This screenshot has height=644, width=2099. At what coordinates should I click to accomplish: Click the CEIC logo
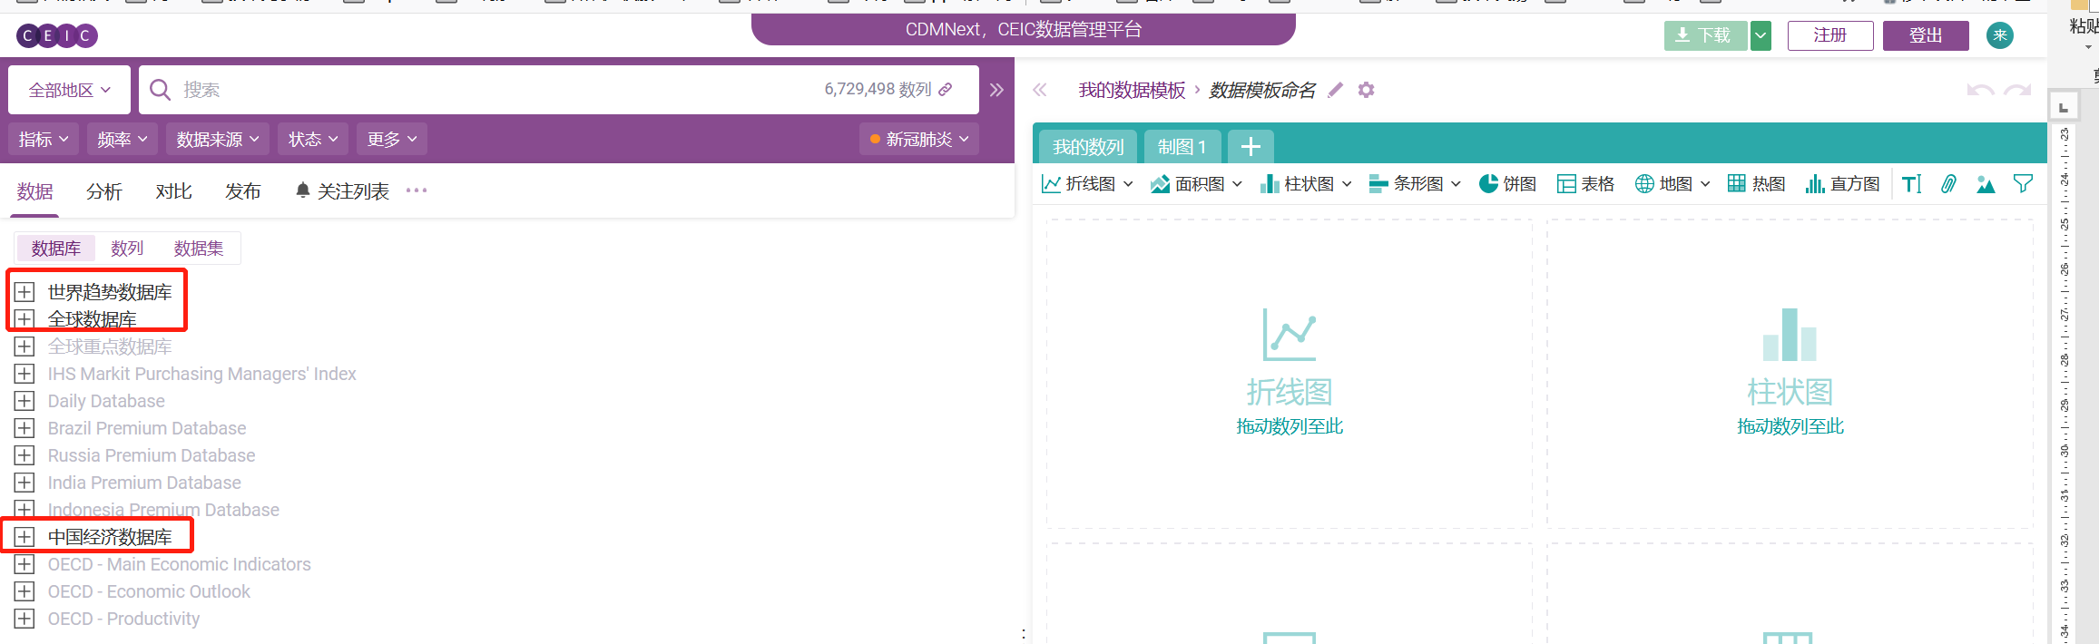click(x=57, y=35)
